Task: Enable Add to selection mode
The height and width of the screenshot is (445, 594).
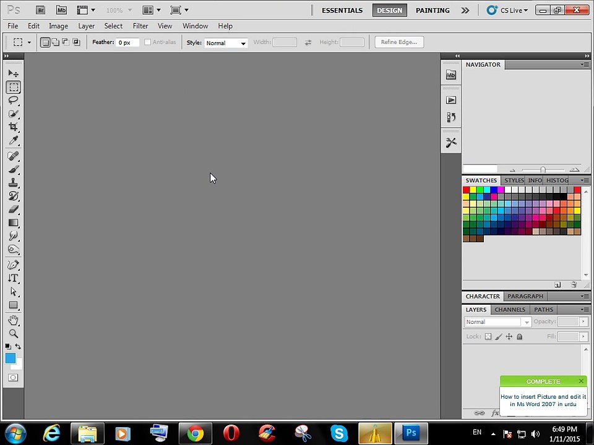Action: point(55,43)
